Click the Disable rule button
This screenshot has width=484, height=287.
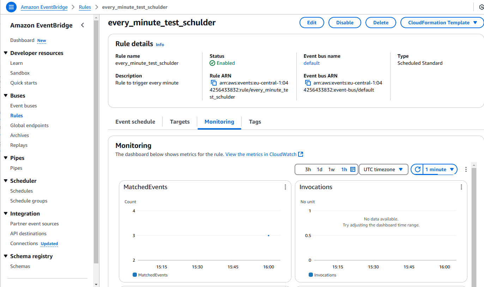[345, 23]
